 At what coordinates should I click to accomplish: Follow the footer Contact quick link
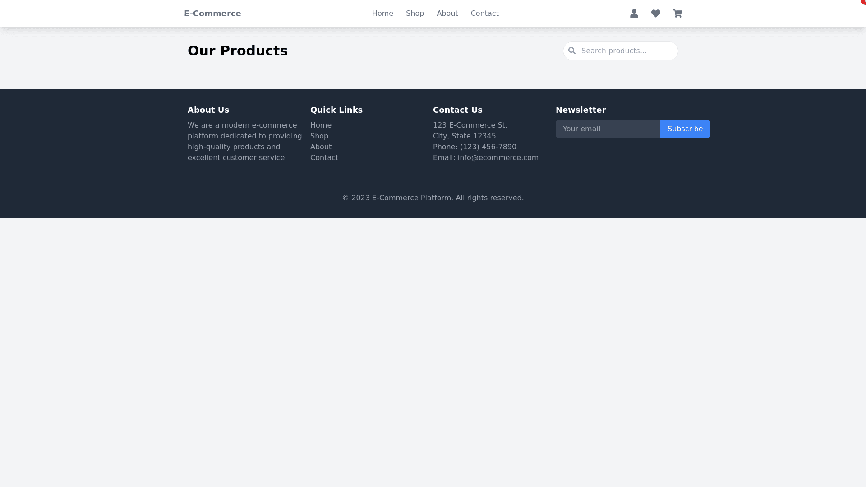click(x=324, y=158)
